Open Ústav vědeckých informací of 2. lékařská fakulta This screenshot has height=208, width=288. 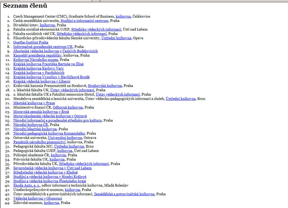[x=118, y=94]
